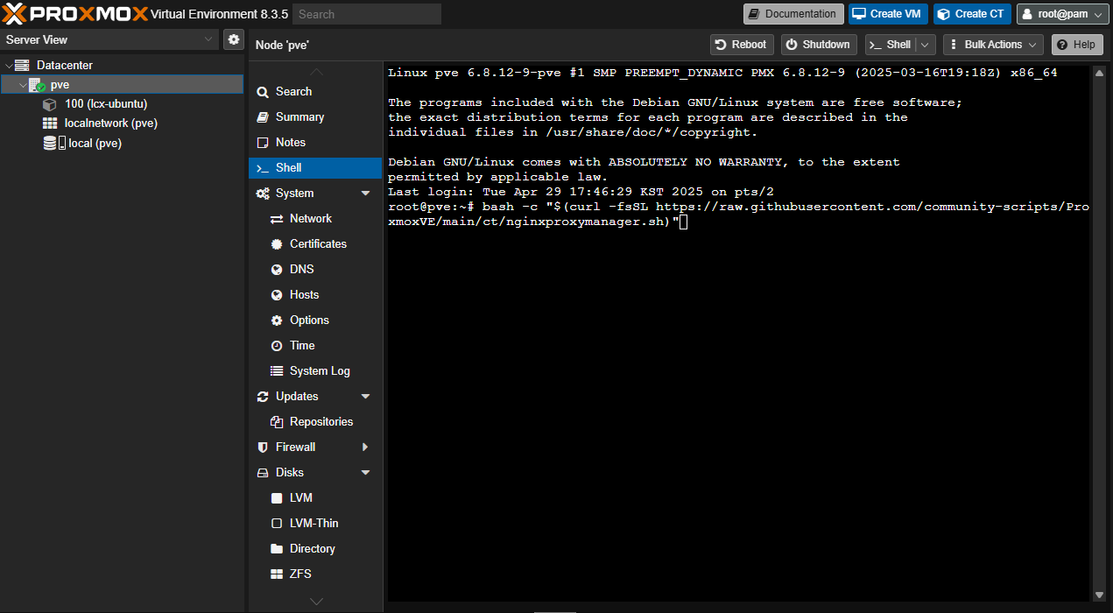Click the Create VM button
The width and height of the screenshot is (1113, 613).
[x=888, y=14]
